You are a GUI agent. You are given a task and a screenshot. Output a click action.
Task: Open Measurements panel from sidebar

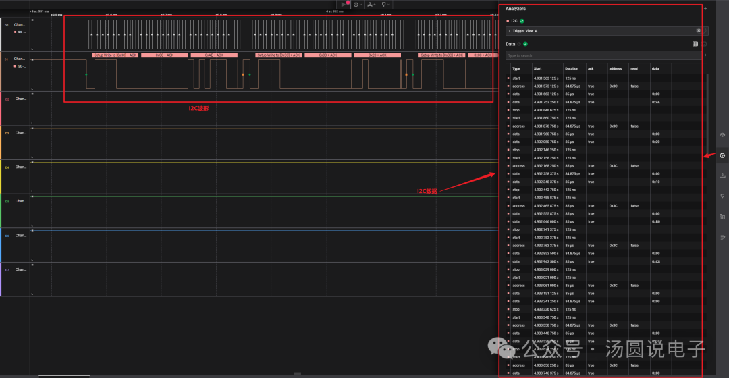click(722, 175)
